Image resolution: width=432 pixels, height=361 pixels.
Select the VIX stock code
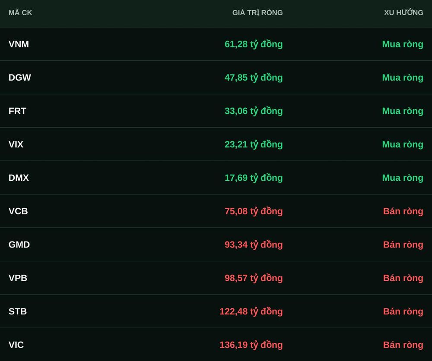click(16, 144)
